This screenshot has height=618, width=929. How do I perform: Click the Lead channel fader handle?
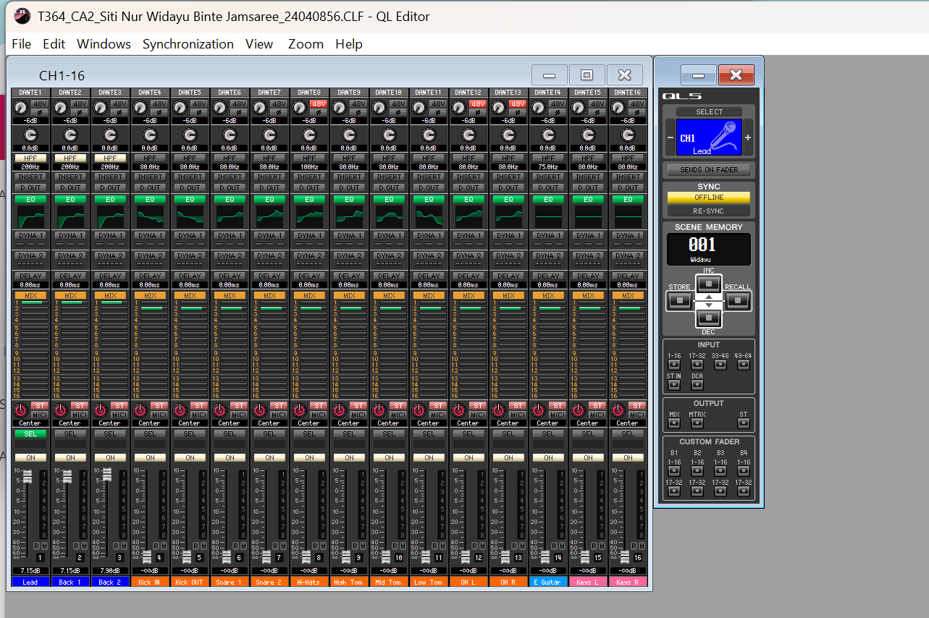[28, 476]
